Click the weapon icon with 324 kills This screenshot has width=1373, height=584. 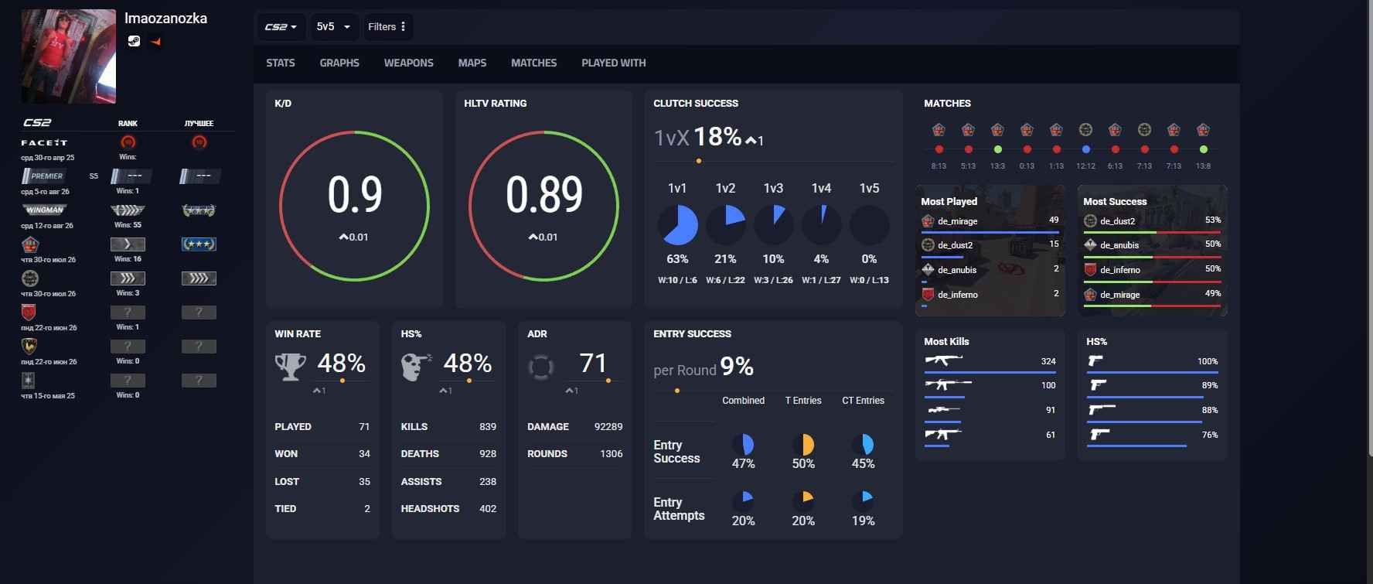[943, 360]
